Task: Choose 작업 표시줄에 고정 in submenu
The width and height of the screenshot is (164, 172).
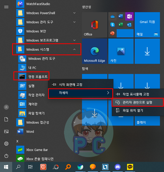Action: (138, 94)
